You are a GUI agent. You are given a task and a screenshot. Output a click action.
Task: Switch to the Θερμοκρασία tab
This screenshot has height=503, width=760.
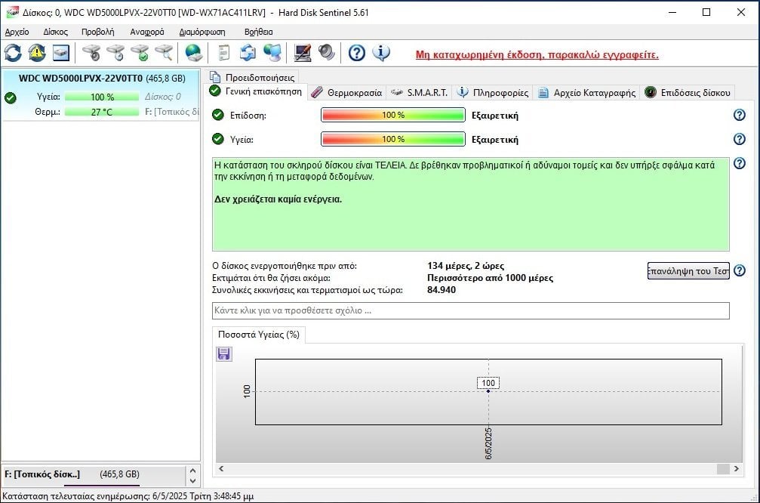pos(347,93)
